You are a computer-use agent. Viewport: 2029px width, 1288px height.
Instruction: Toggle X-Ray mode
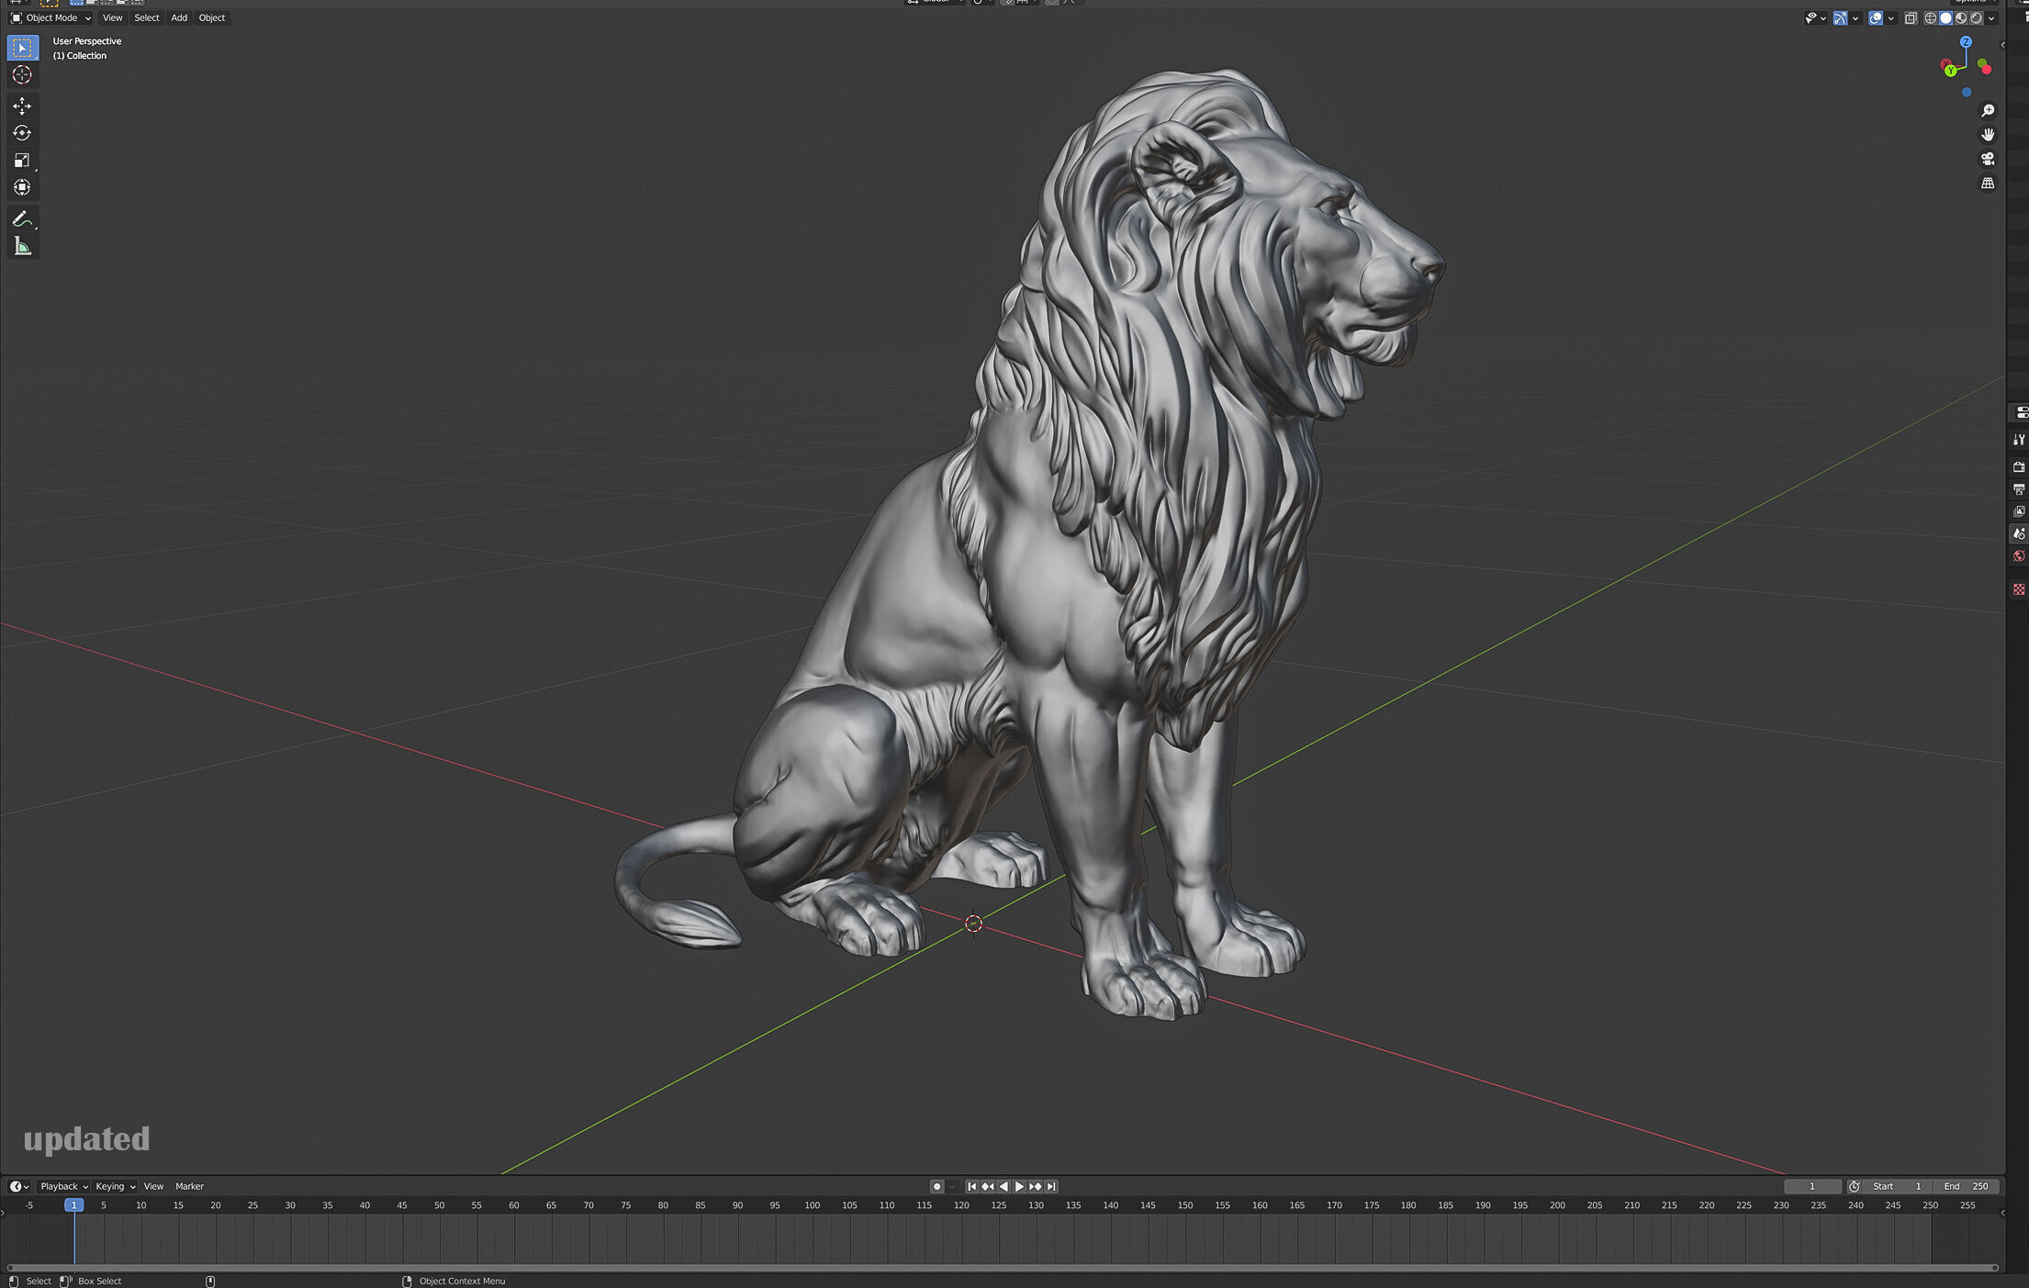coord(1911,18)
